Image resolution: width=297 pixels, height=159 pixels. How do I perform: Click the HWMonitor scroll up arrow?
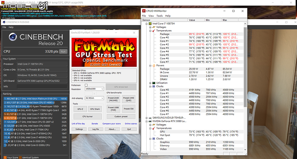[245, 24]
